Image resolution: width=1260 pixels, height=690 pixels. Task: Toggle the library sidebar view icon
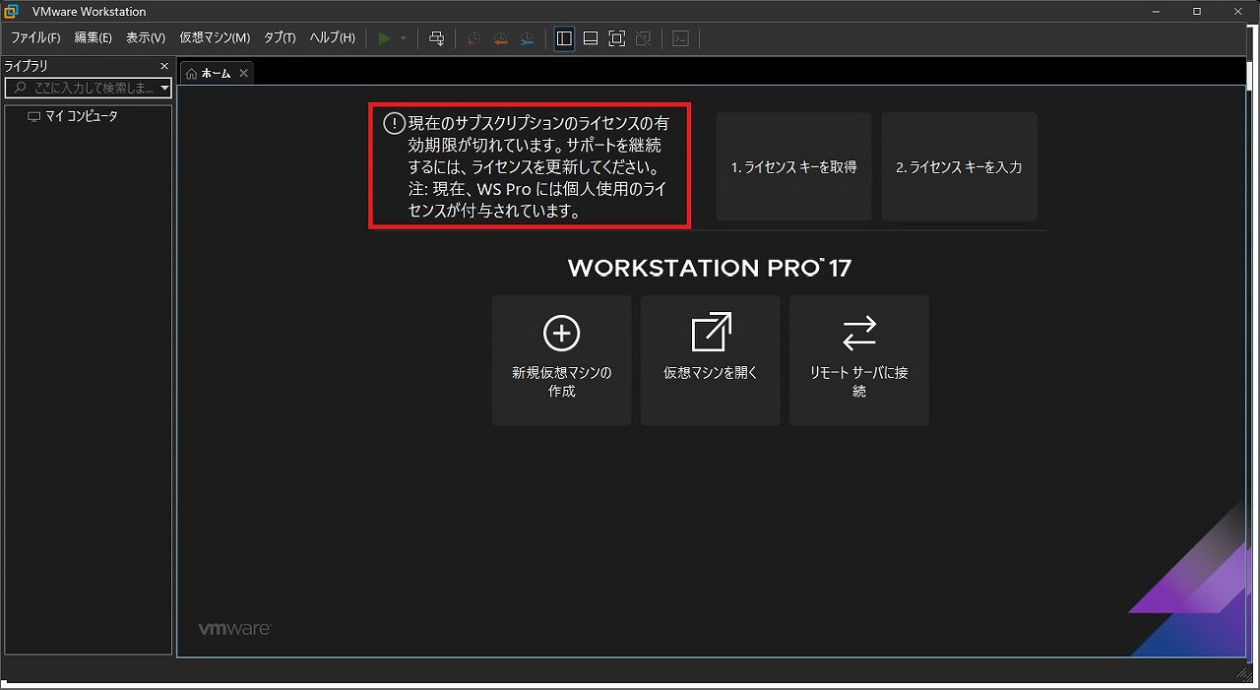pyautogui.click(x=564, y=38)
